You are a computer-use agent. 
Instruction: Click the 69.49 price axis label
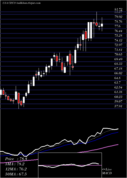coord(118,59)
